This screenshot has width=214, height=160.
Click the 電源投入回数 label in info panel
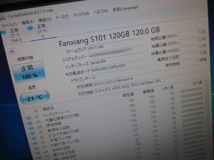coord(168,58)
